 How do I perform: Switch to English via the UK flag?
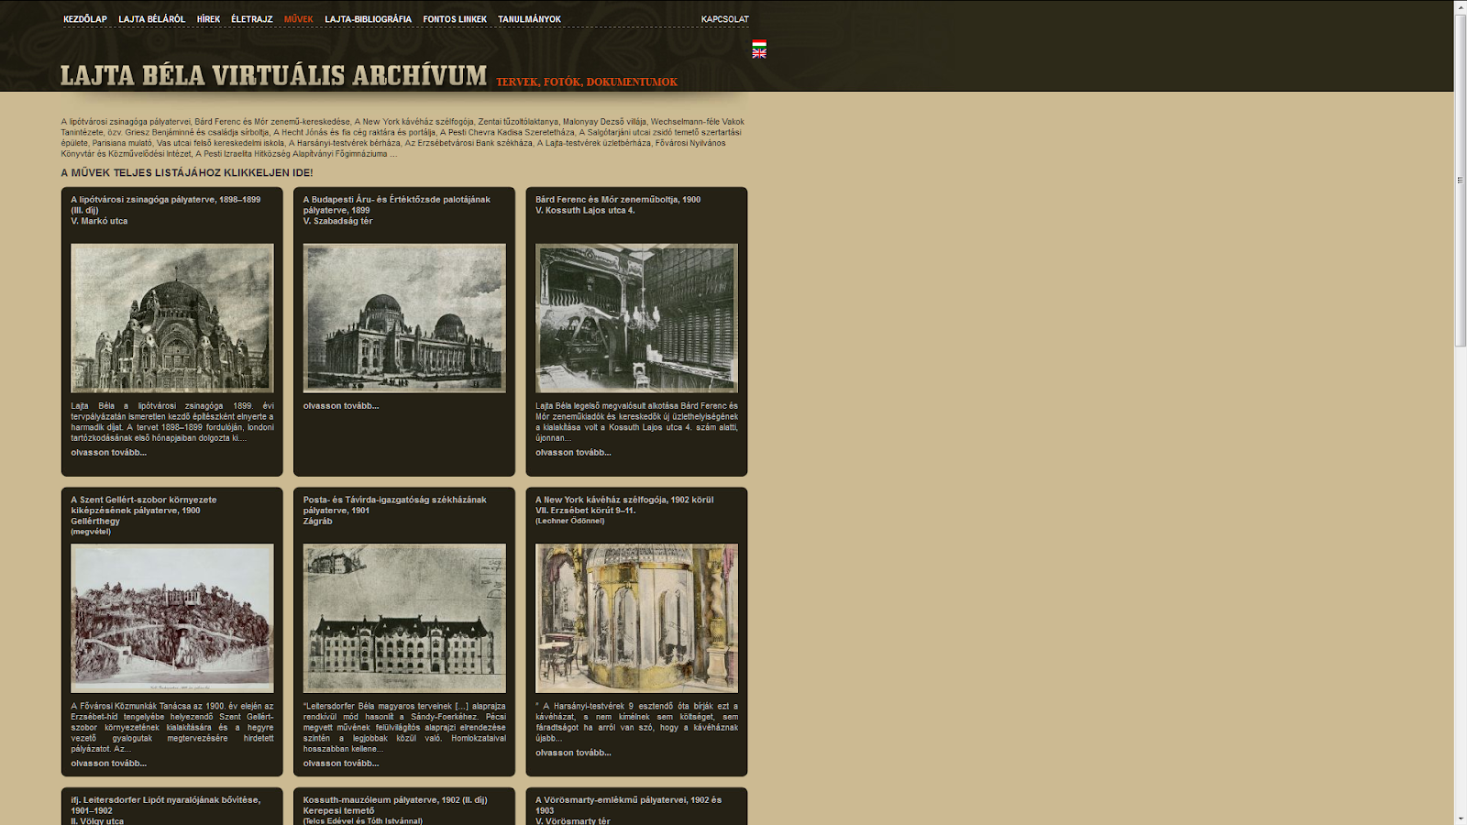759,53
